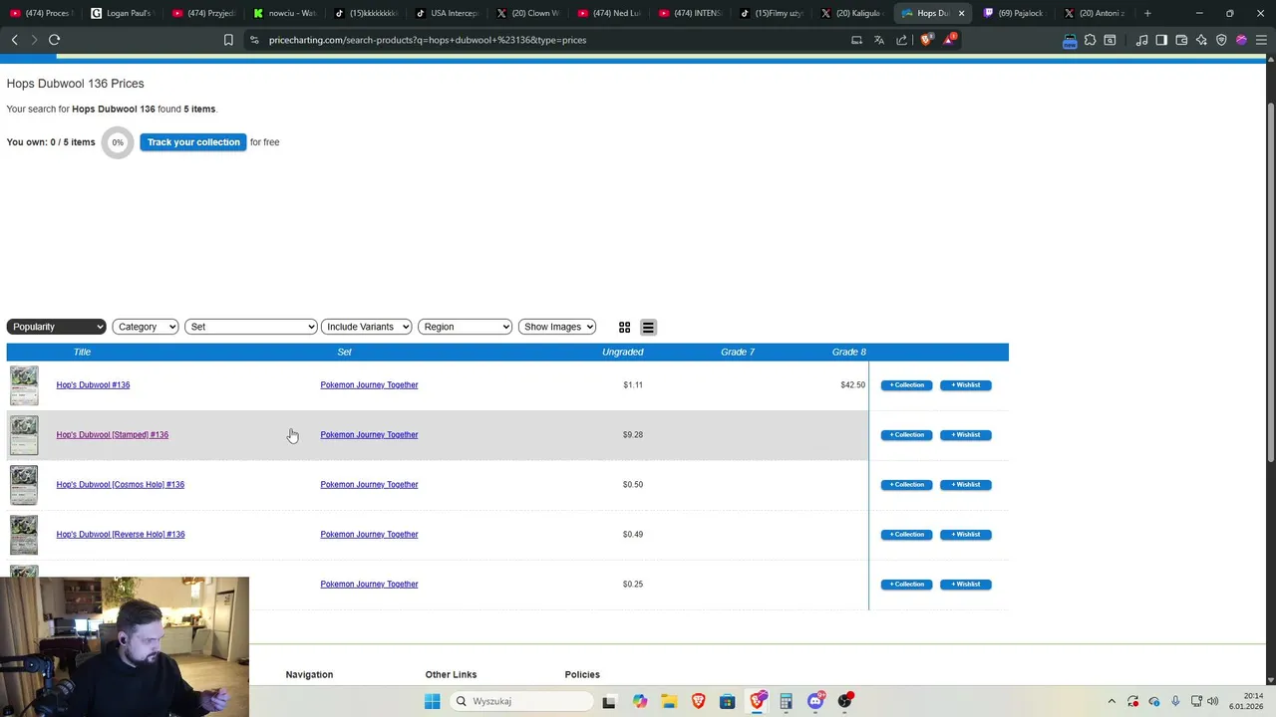Switch to the Logan Paul's tab
Viewport: 1276px width, 717px height.
click(x=123, y=13)
